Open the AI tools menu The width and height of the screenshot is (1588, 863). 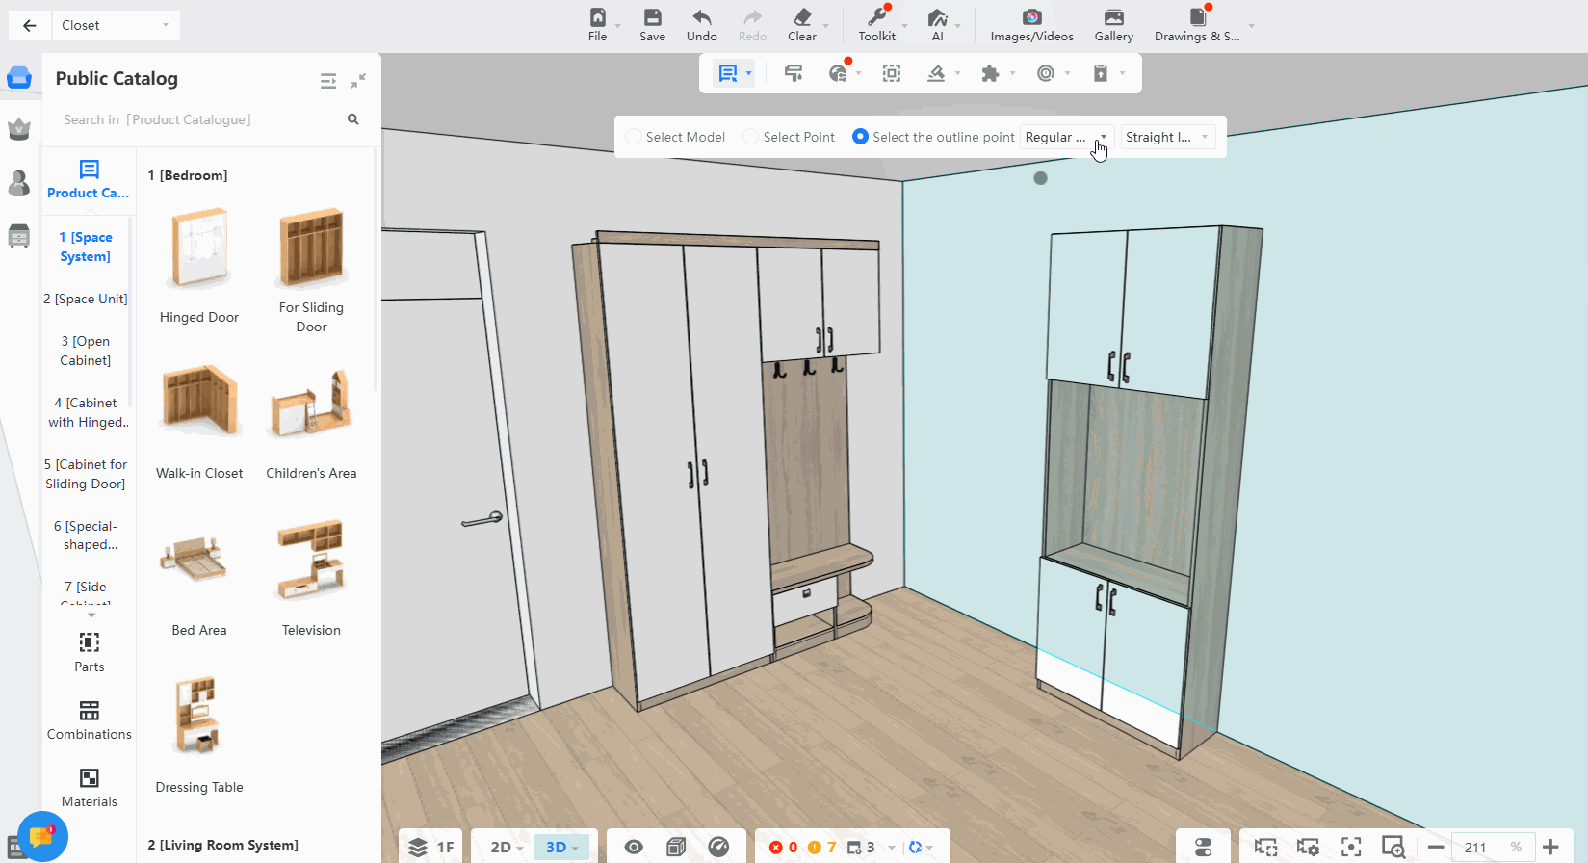(937, 25)
